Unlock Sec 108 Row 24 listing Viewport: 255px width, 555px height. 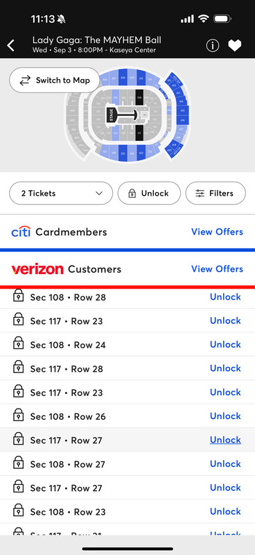[225, 344]
